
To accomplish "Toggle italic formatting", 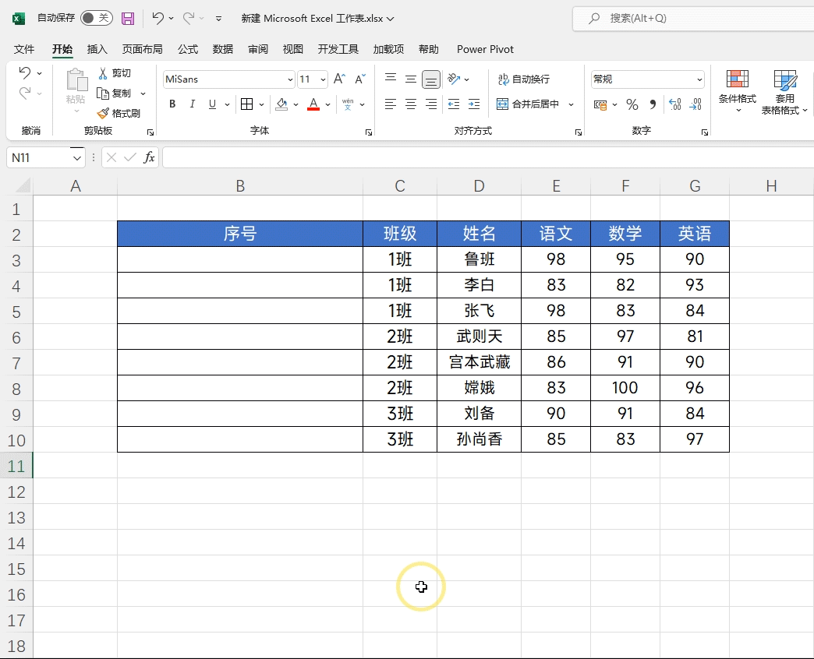I will [x=192, y=104].
